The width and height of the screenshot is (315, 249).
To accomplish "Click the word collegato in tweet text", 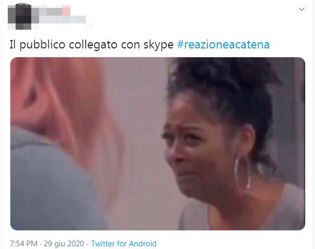I will 93,45.
